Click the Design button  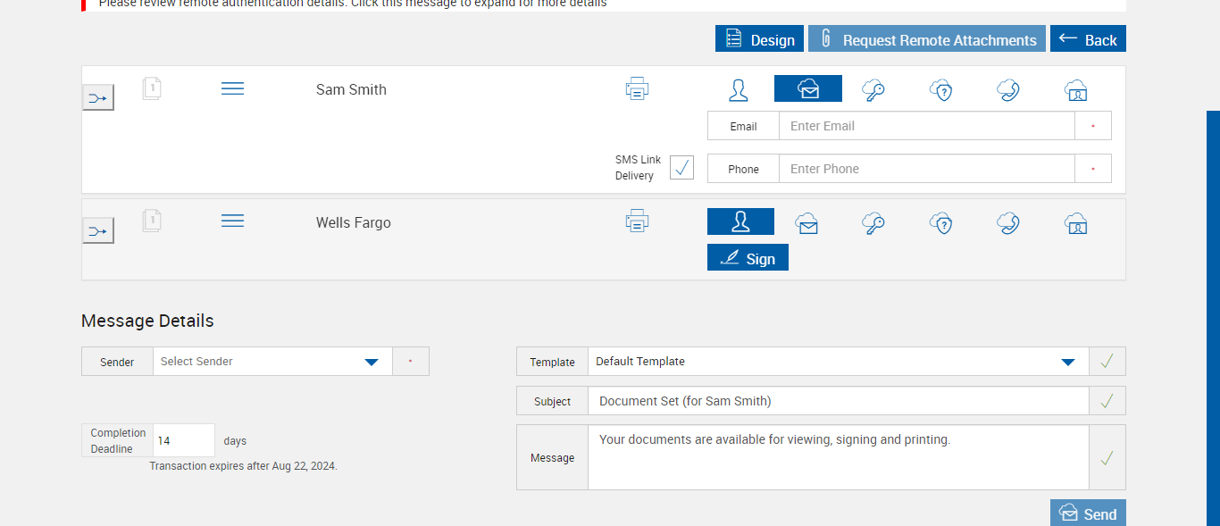pos(759,39)
